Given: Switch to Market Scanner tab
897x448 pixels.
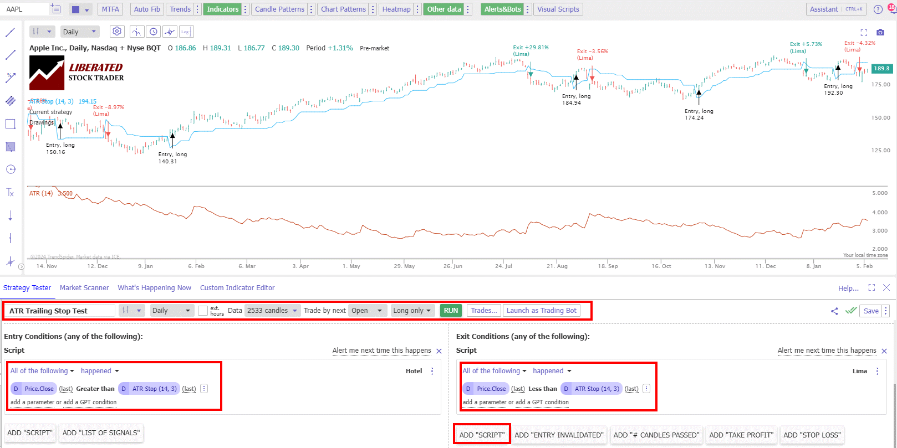Looking at the screenshot, I should tap(84, 288).
